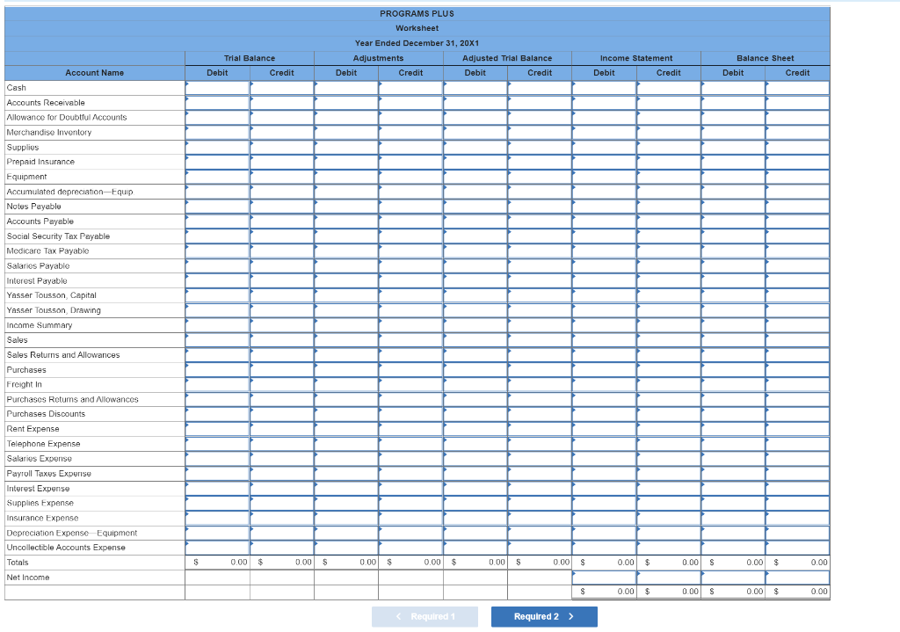
Task: Select Salaries Payable Adjustments Credit cell
Action: click(411, 265)
